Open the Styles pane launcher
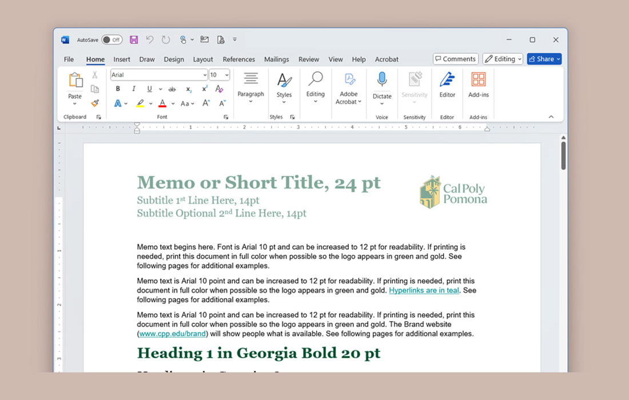The width and height of the screenshot is (629, 400). tap(292, 117)
